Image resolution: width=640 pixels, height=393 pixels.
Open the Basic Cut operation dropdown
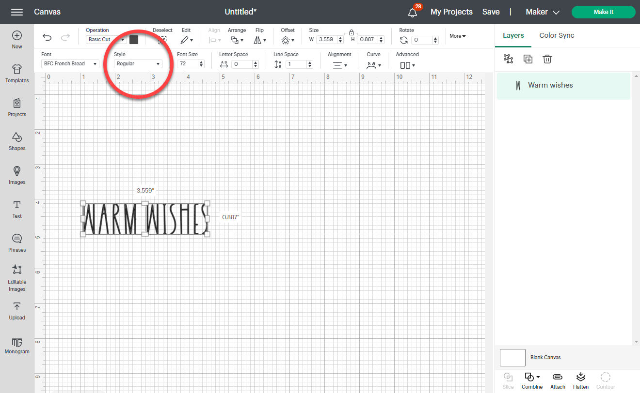(x=106, y=39)
